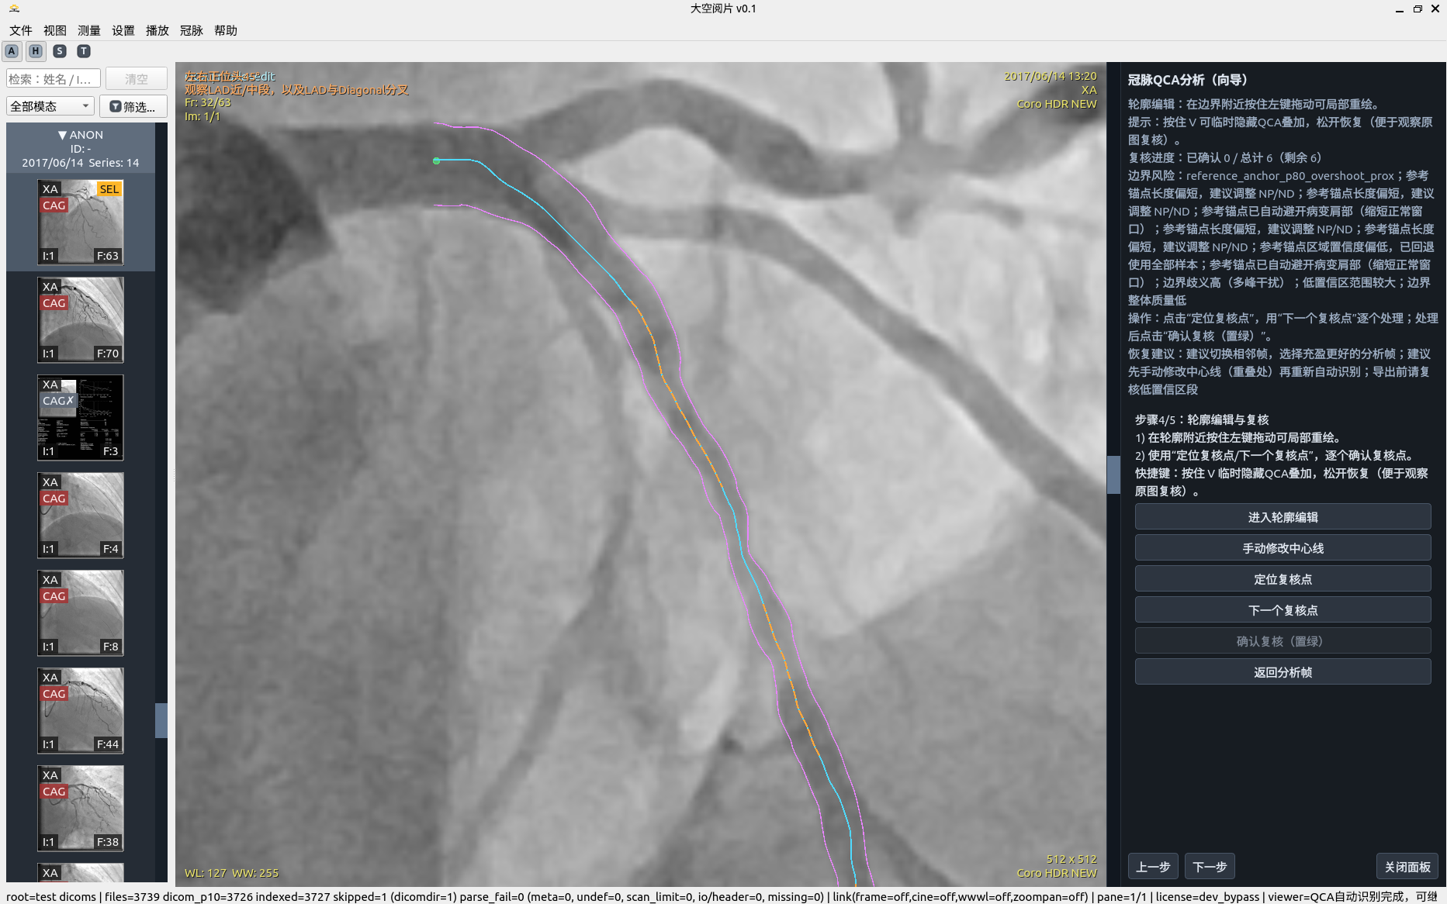Click the green centerline start point
The height and width of the screenshot is (904, 1447).
click(436, 160)
